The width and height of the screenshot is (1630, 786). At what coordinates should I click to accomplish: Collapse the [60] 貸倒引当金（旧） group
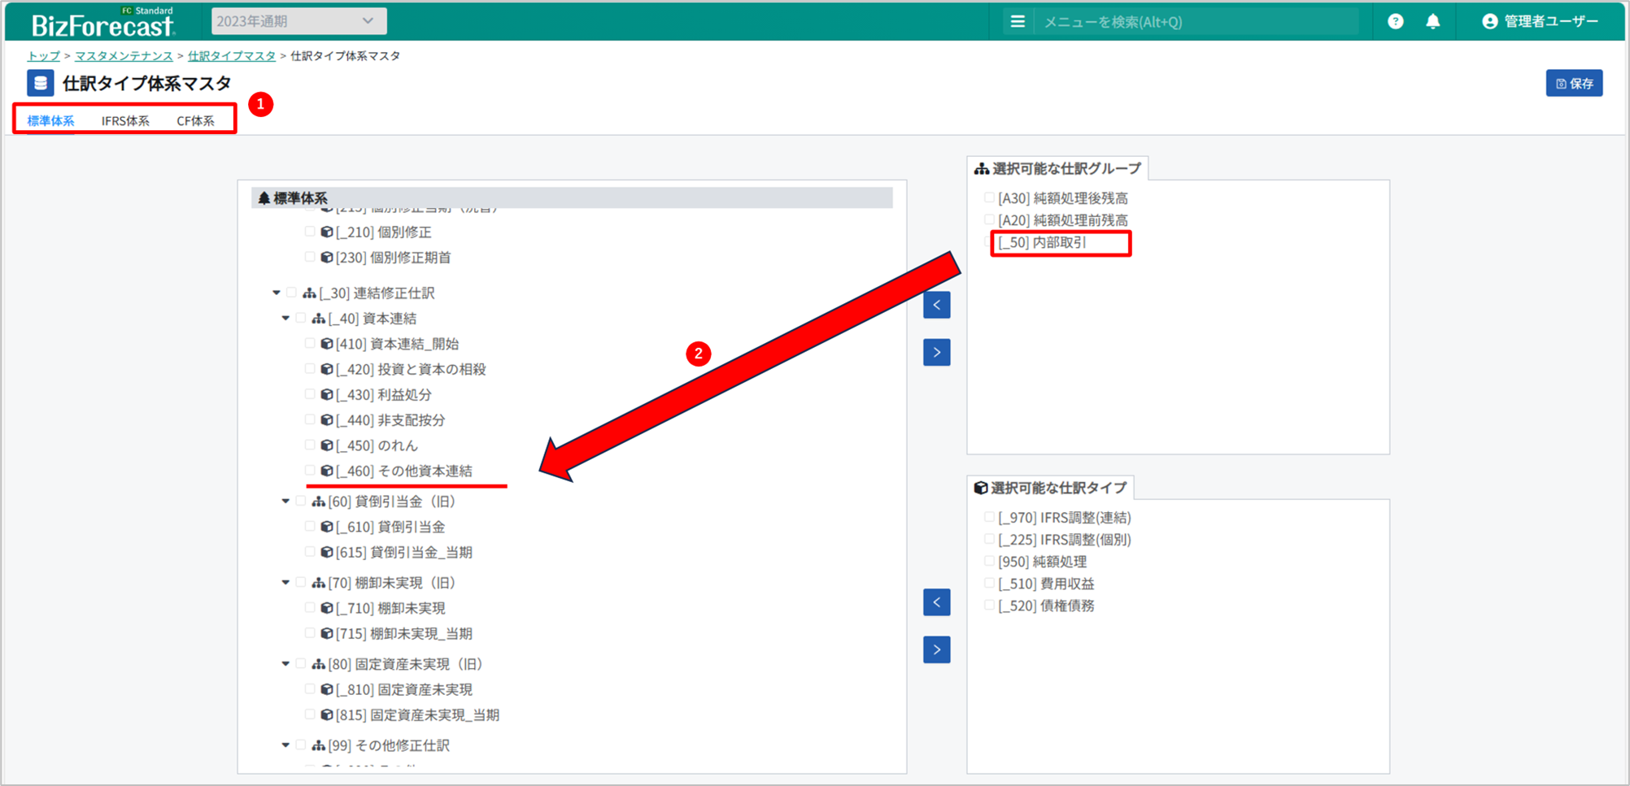point(285,502)
